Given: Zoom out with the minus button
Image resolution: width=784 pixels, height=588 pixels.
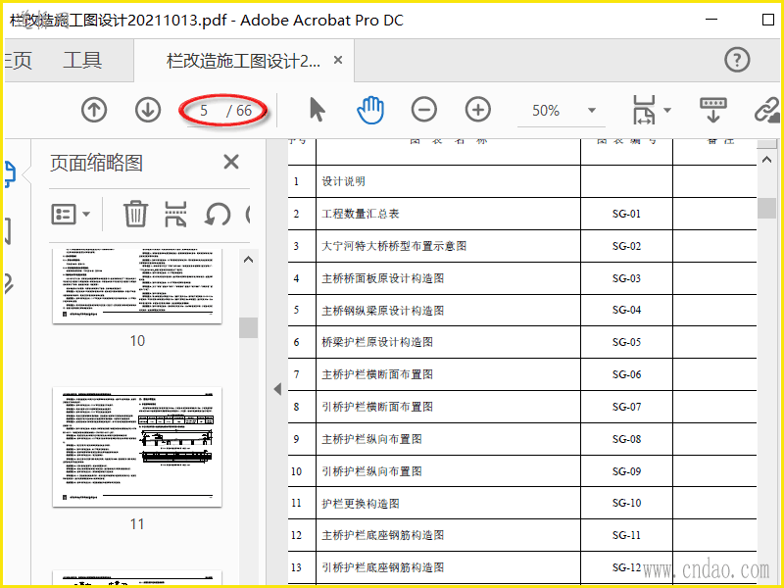Looking at the screenshot, I should coord(424,110).
